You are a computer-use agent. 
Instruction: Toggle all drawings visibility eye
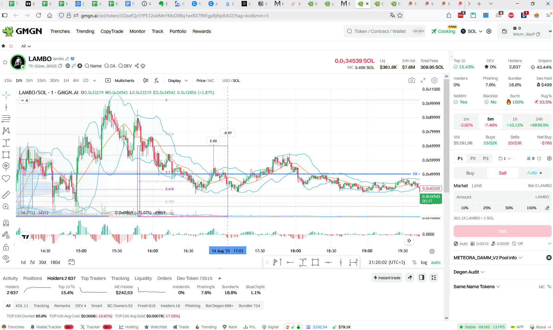coord(6,258)
